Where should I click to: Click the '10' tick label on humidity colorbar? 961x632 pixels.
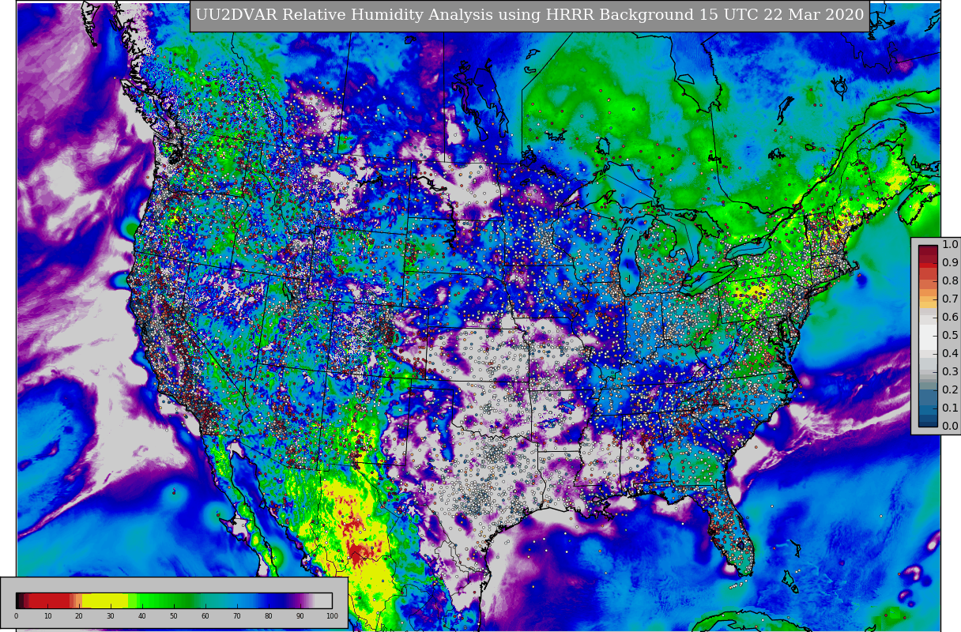(47, 616)
